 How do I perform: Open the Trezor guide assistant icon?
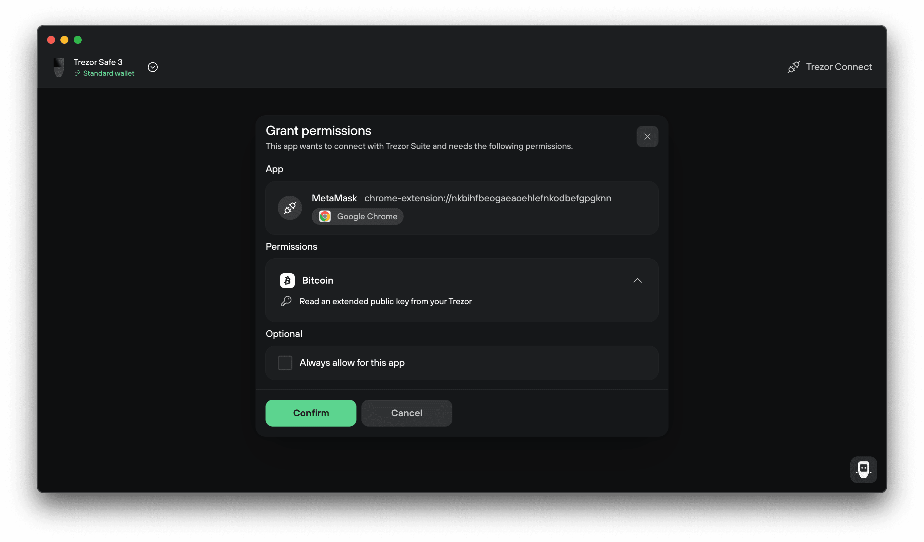(864, 469)
